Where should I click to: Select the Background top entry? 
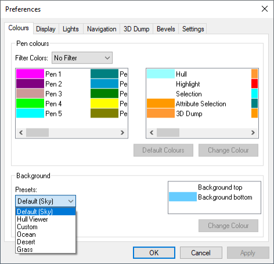click(x=220, y=187)
